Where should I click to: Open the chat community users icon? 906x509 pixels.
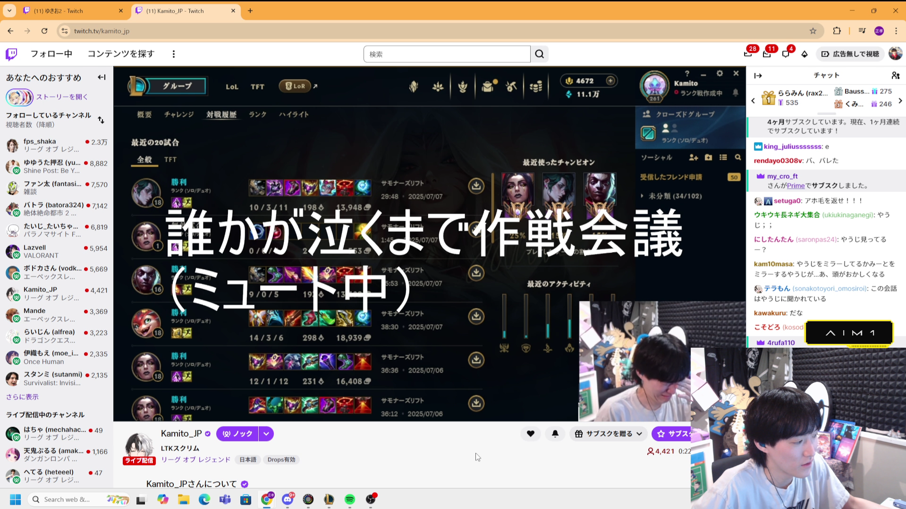(895, 75)
